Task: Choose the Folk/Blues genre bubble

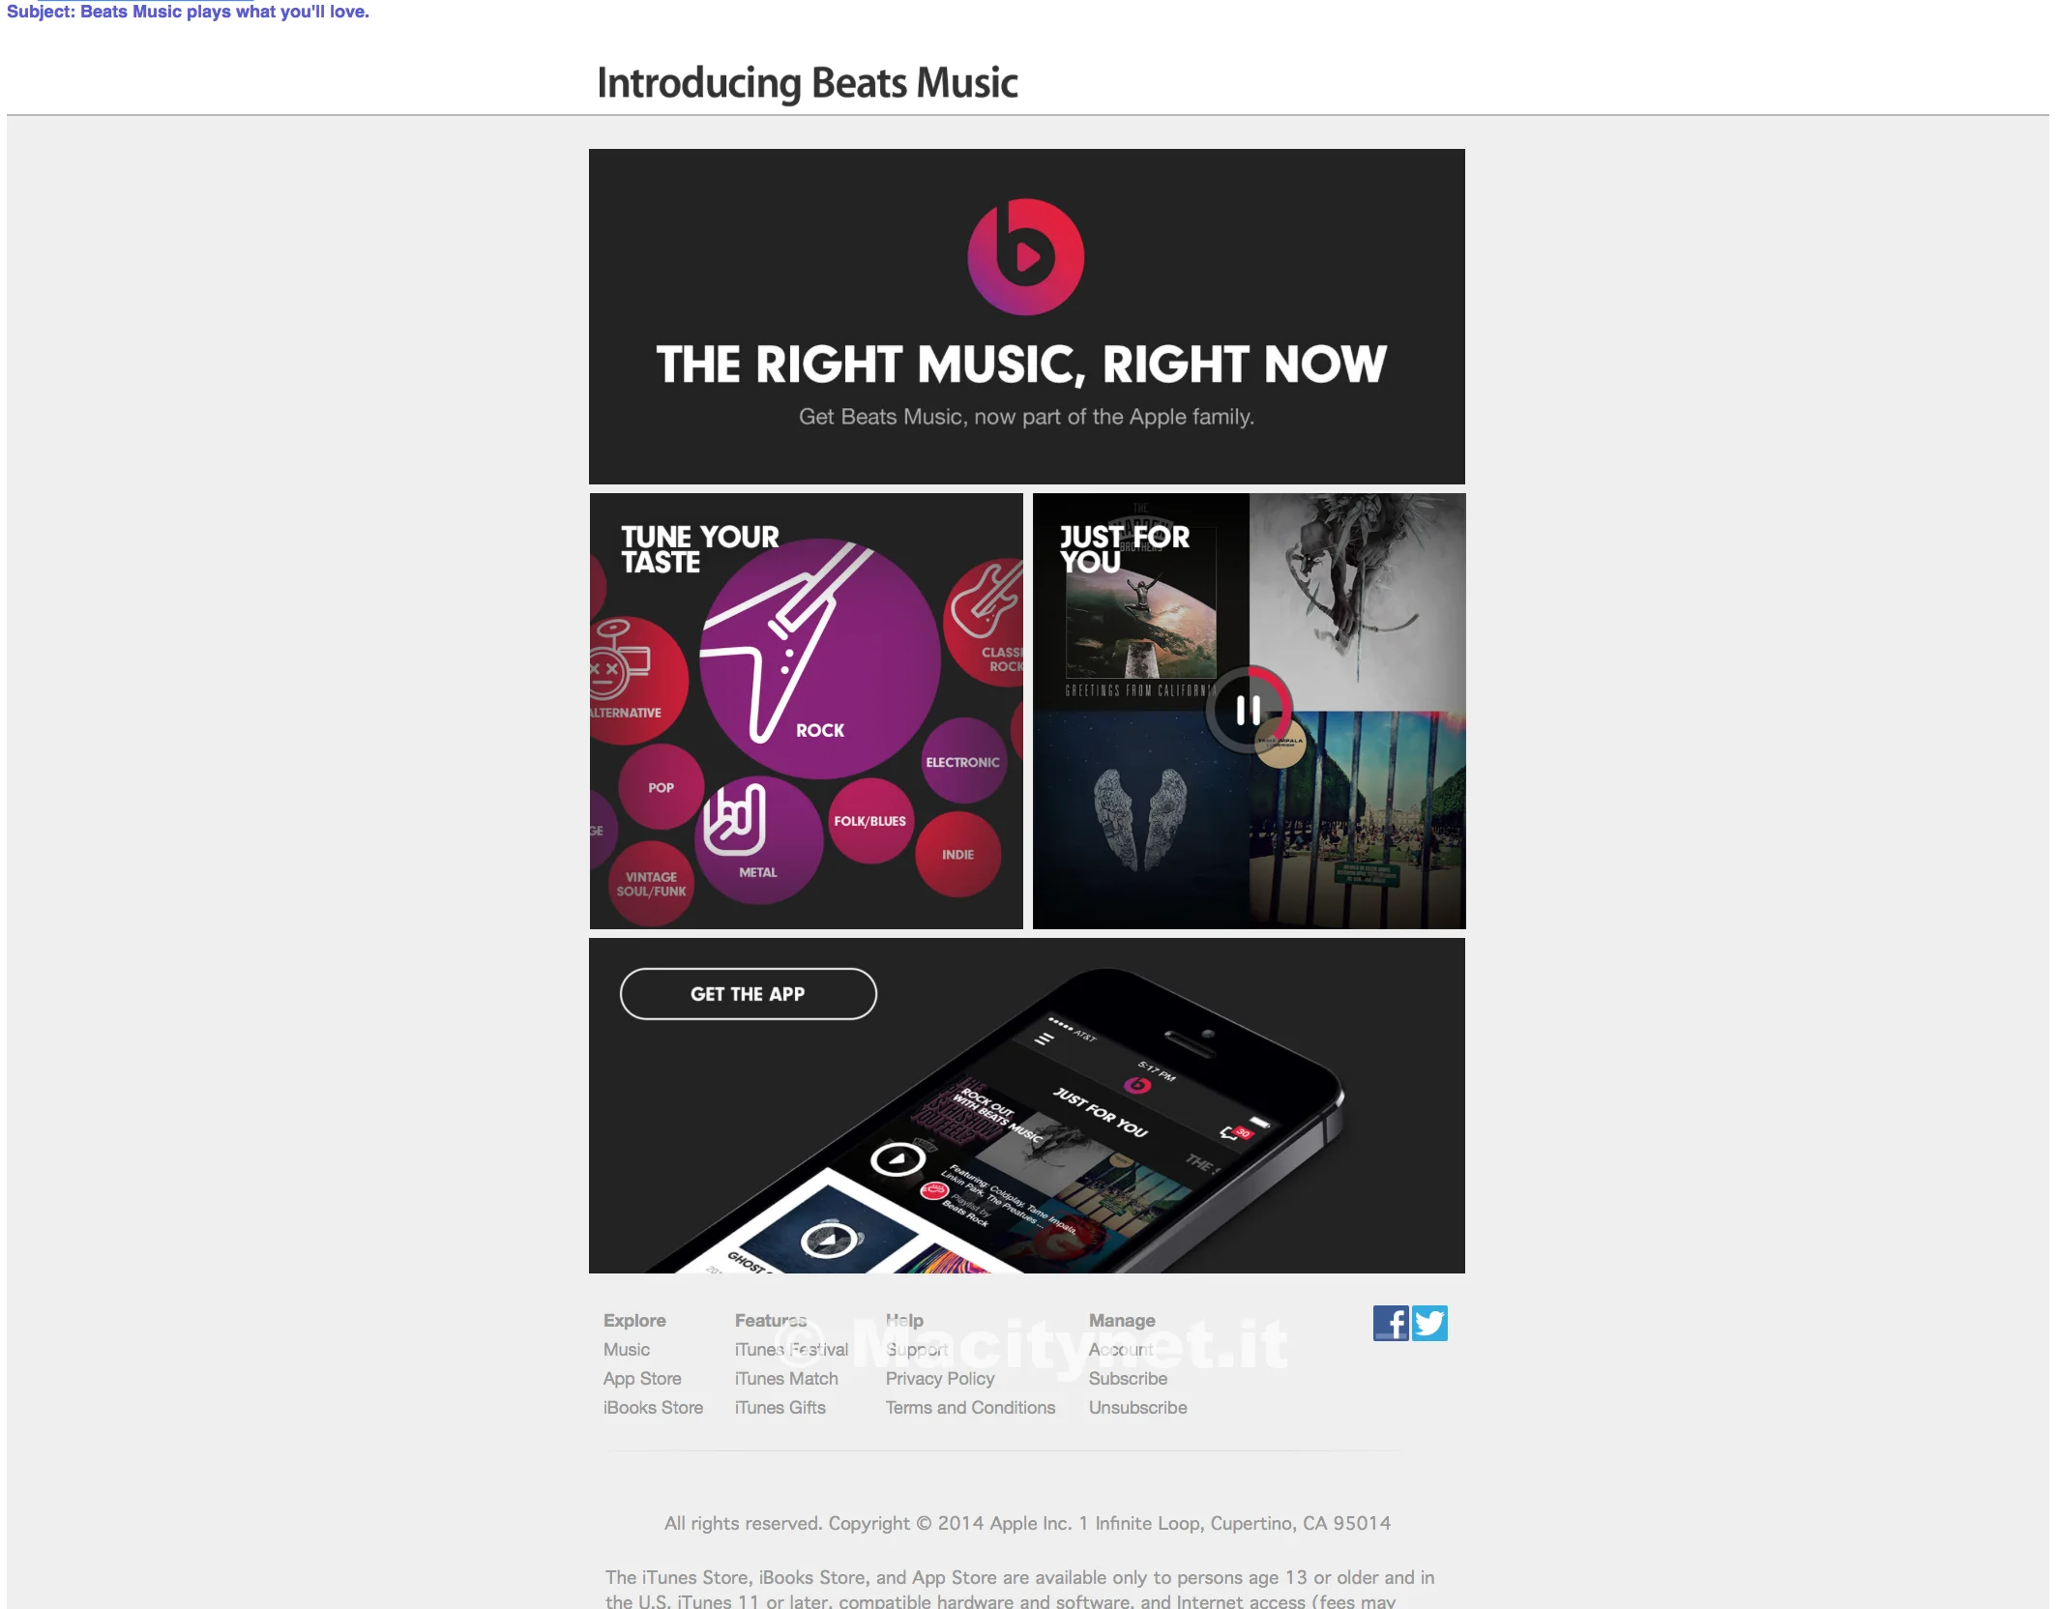Action: pyautogui.click(x=870, y=821)
